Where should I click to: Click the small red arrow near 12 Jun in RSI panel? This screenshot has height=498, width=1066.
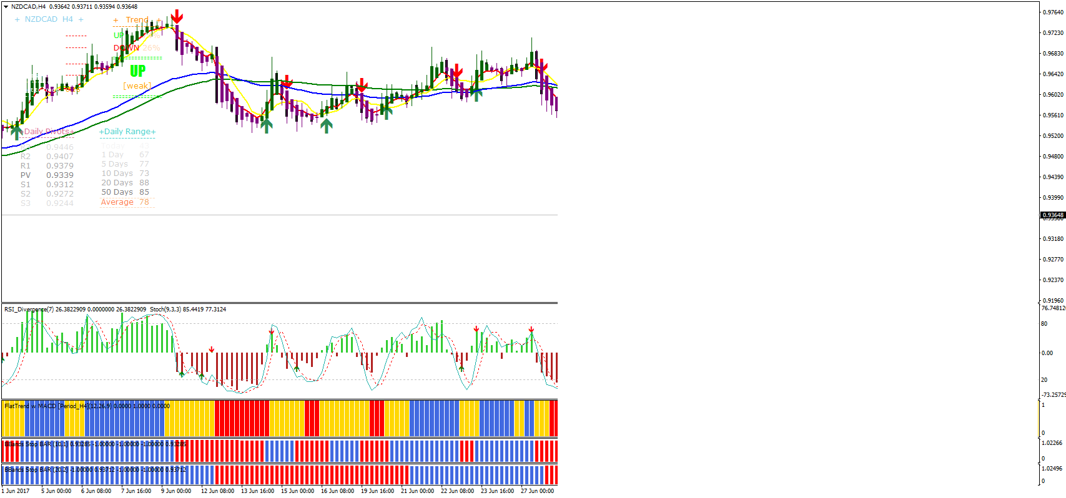tap(212, 349)
